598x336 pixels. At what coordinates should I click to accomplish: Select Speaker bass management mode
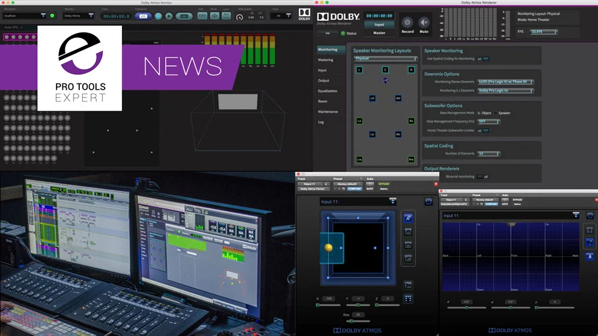(x=495, y=113)
